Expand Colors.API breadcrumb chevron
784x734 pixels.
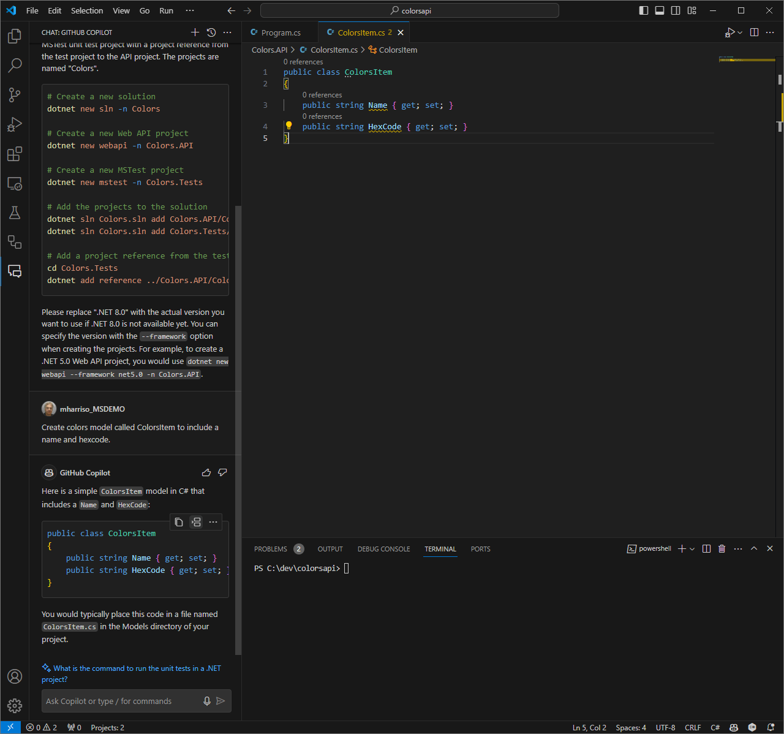293,50
